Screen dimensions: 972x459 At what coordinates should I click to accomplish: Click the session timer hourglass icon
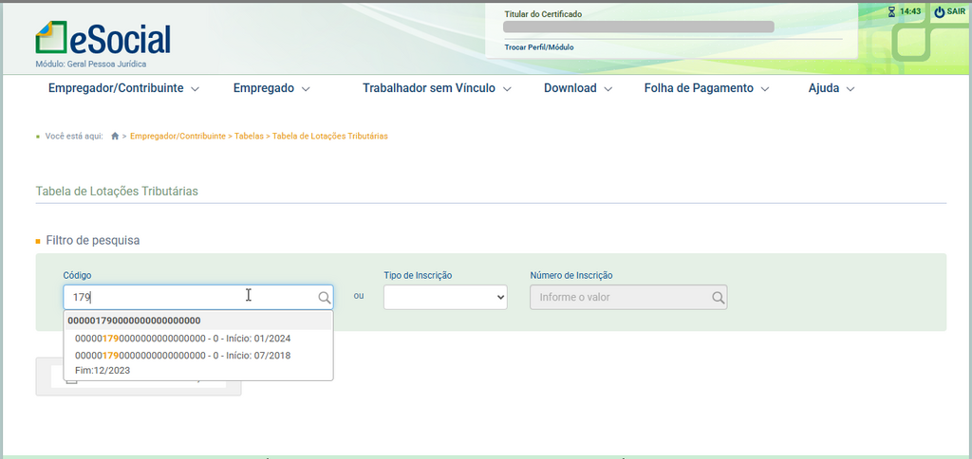point(890,11)
